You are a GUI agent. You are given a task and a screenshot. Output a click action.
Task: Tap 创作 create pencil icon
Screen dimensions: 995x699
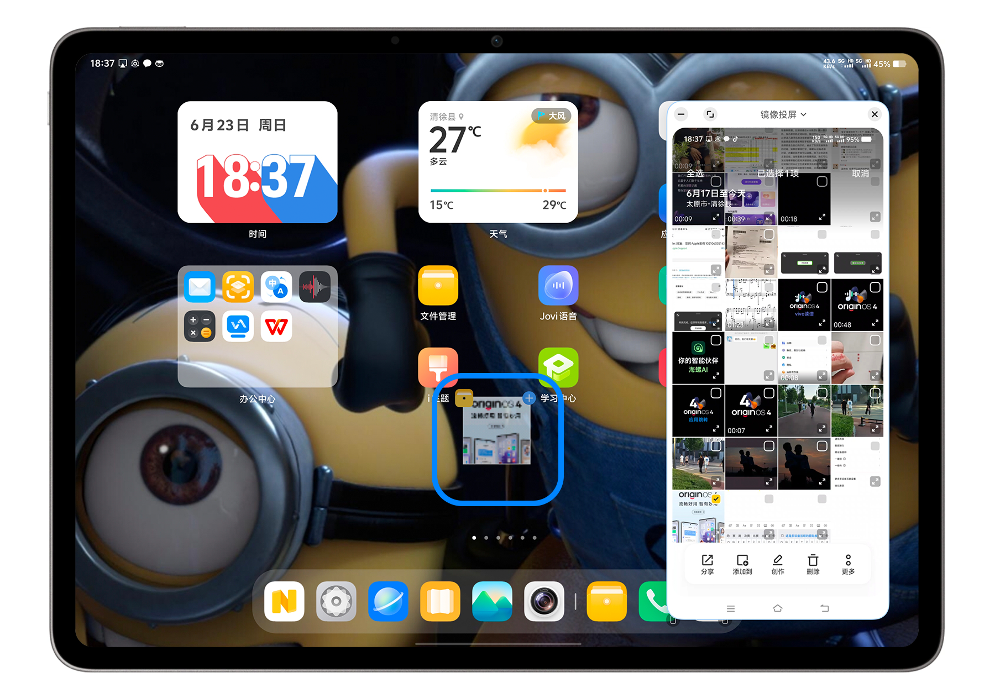tap(778, 564)
